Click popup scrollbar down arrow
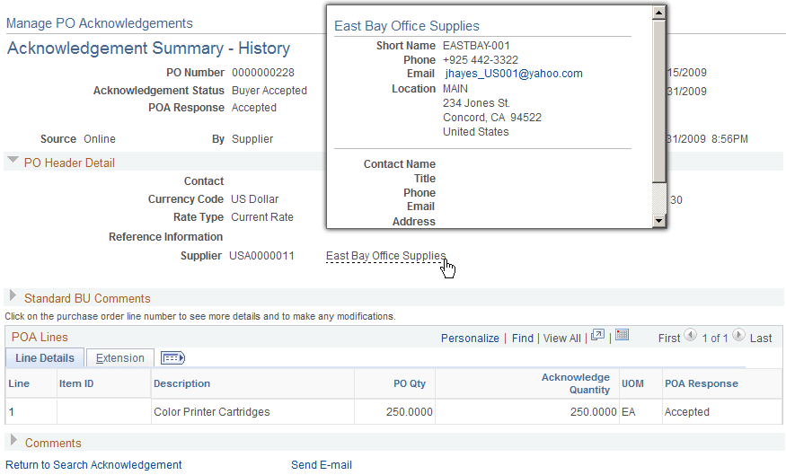Screen dimensions: 786x475 coord(658,220)
